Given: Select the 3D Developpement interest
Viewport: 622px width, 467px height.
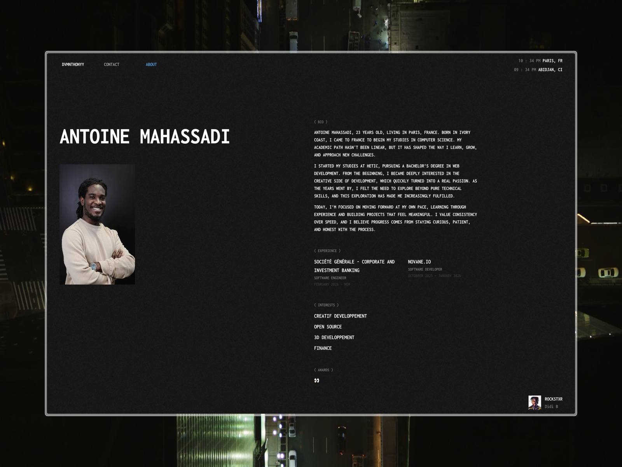Looking at the screenshot, I should tap(334, 337).
